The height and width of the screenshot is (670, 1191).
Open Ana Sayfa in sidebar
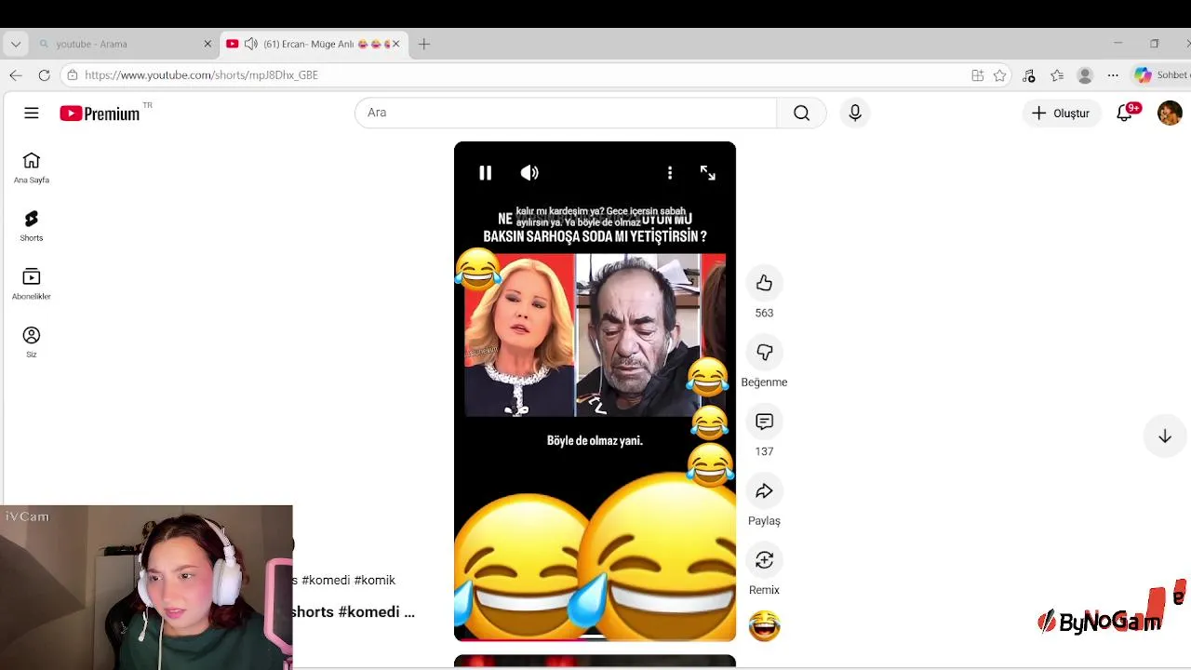(32, 167)
